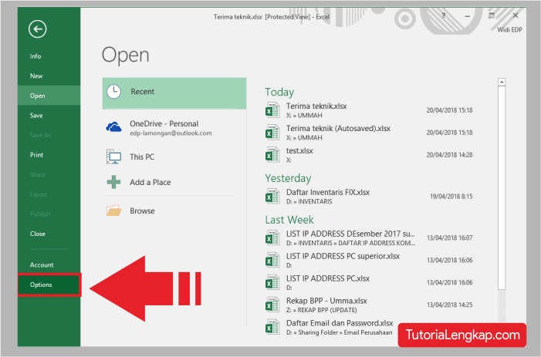Click Excel icon beside Daftar Inventaris FIX.xlsx
The height and width of the screenshot is (357, 541).
[272, 197]
